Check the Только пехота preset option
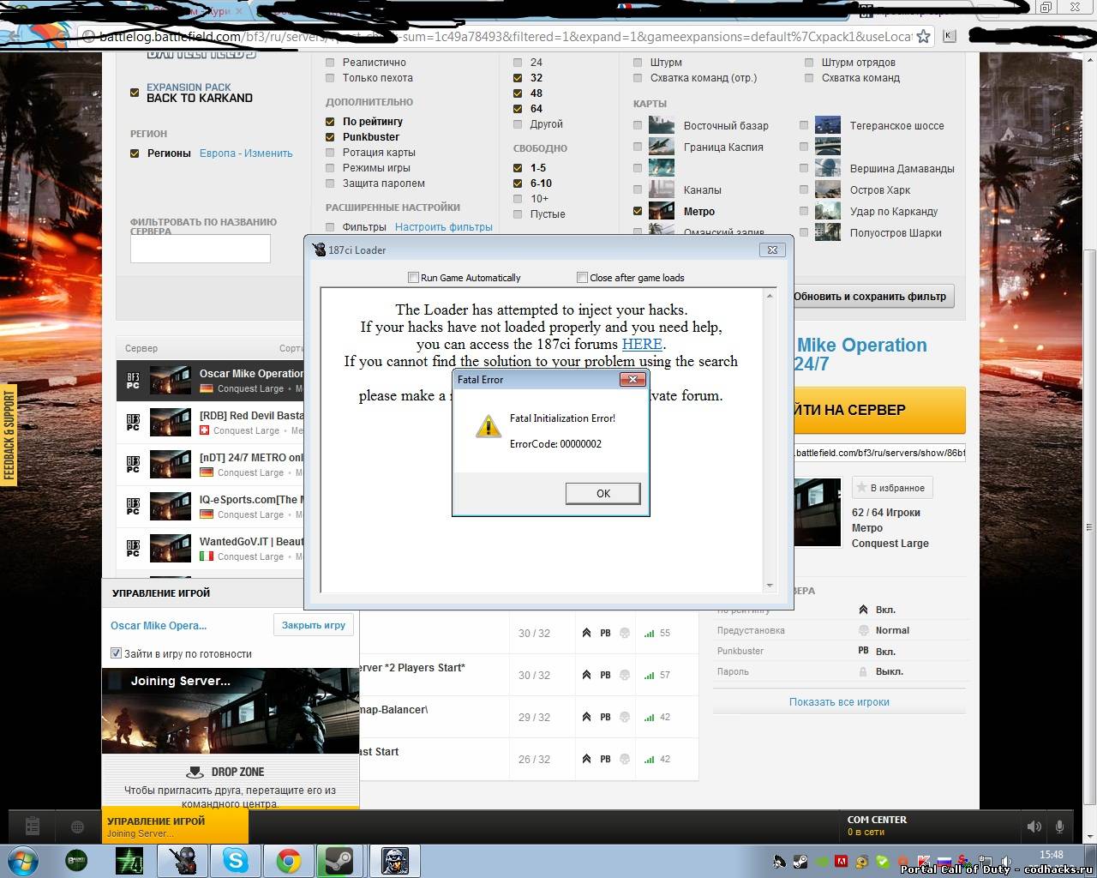1097x878 pixels. [330, 78]
